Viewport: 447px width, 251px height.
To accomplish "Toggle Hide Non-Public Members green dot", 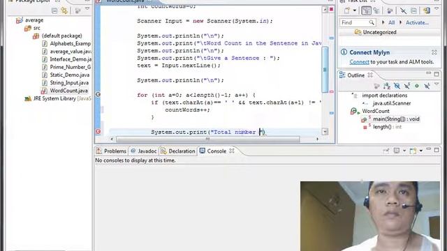I will point(417,85).
